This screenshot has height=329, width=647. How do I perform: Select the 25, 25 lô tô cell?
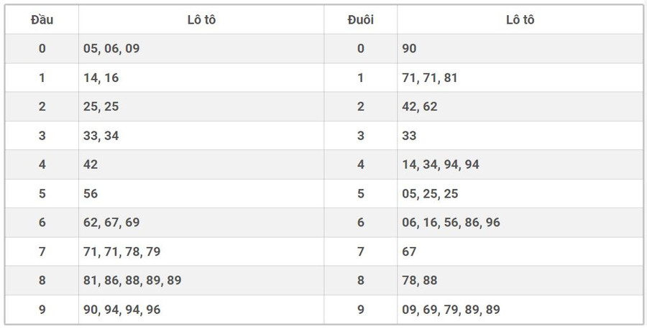[101, 107]
